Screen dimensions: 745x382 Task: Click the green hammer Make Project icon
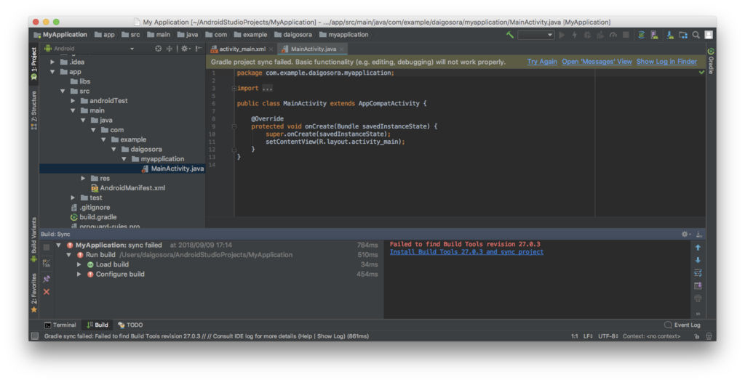510,35
